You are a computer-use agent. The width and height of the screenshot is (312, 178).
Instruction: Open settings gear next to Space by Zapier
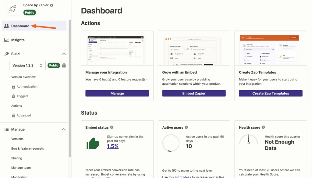coord(51,5)
